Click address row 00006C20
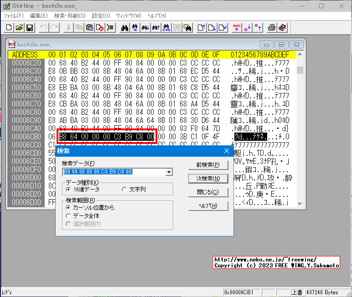Image resolution: width=352 pixels, height=297 pixels. click(x=26, y=63)
